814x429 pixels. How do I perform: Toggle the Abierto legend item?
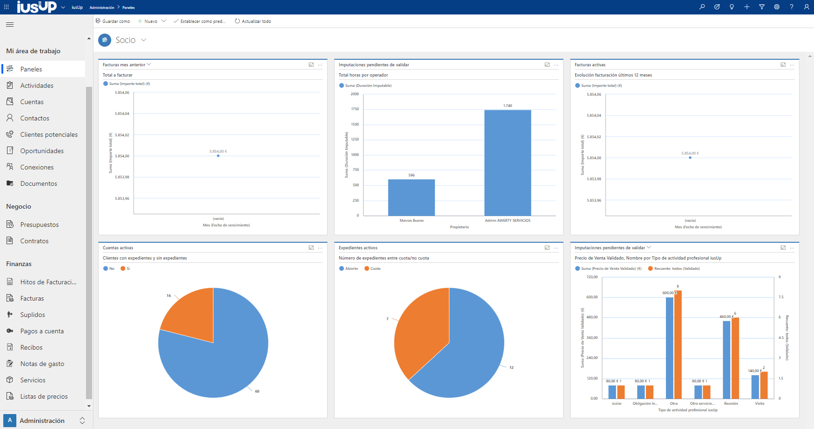click(349, 268)
